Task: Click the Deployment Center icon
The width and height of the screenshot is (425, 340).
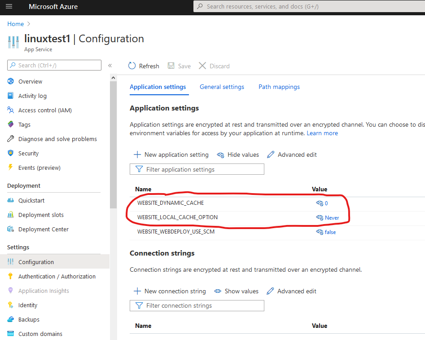Action: [x=11, y=229]
